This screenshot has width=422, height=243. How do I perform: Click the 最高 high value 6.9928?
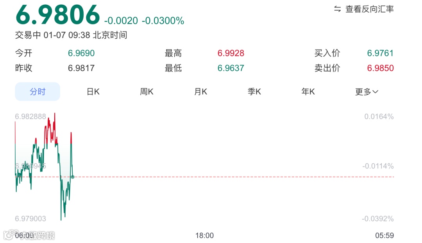coord(231,53)
